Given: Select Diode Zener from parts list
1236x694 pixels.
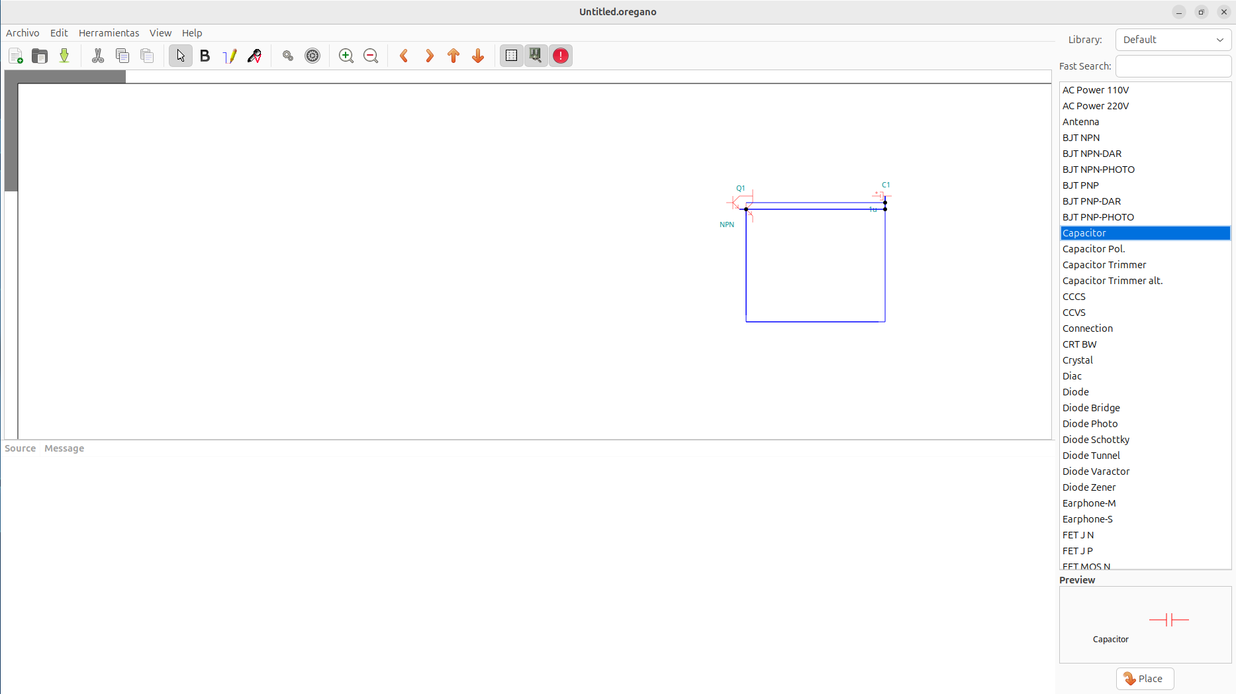Looking at the screenshot, I should point(1089,487).
